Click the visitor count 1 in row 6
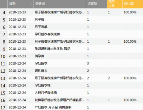 point(88,27)
